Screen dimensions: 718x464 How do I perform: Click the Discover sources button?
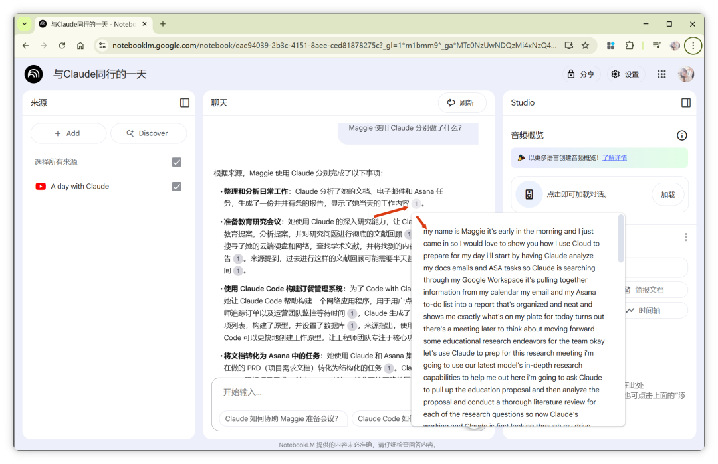point(148,133)
